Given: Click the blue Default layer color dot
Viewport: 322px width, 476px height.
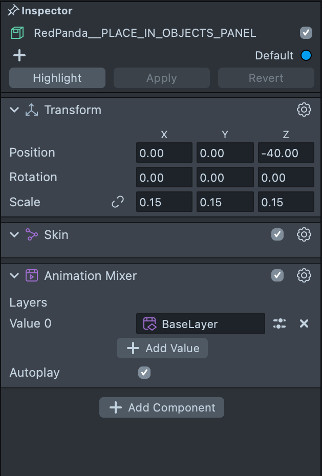Looking at the screenshot, I should click(x=306, y=55).
